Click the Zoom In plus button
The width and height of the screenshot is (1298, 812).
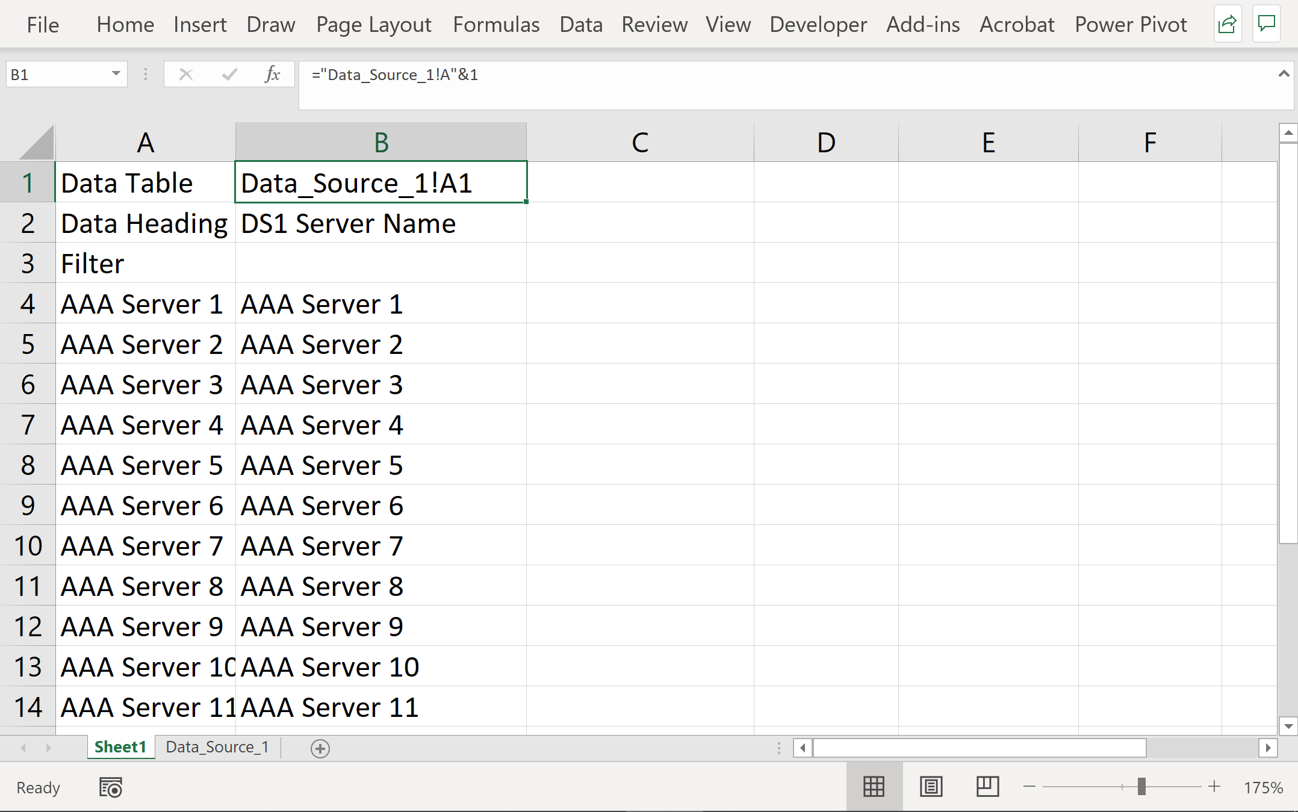1214,787
